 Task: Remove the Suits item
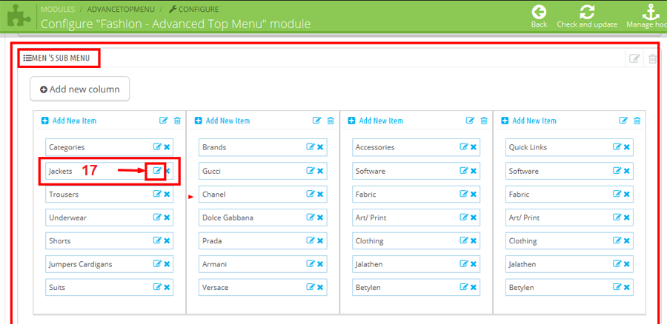click(167, 288)
